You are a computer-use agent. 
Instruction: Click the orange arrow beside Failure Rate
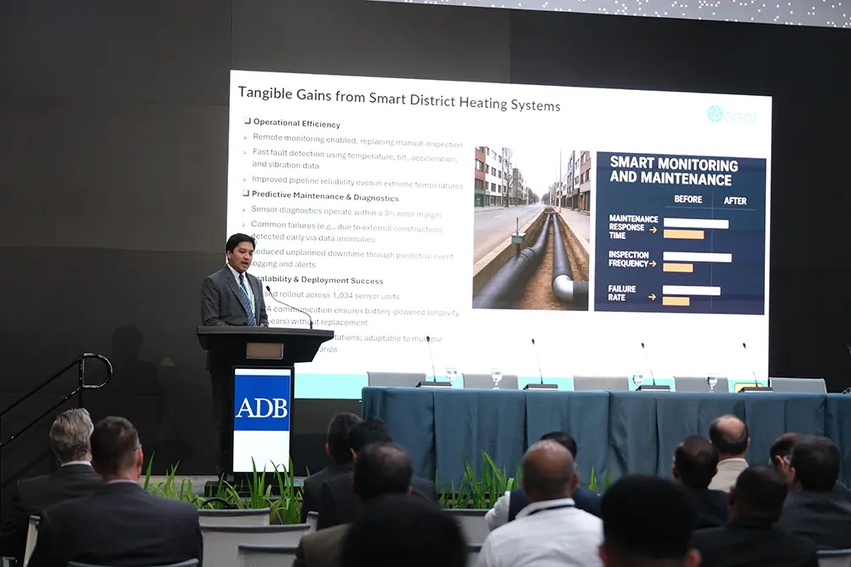[652, 297]
